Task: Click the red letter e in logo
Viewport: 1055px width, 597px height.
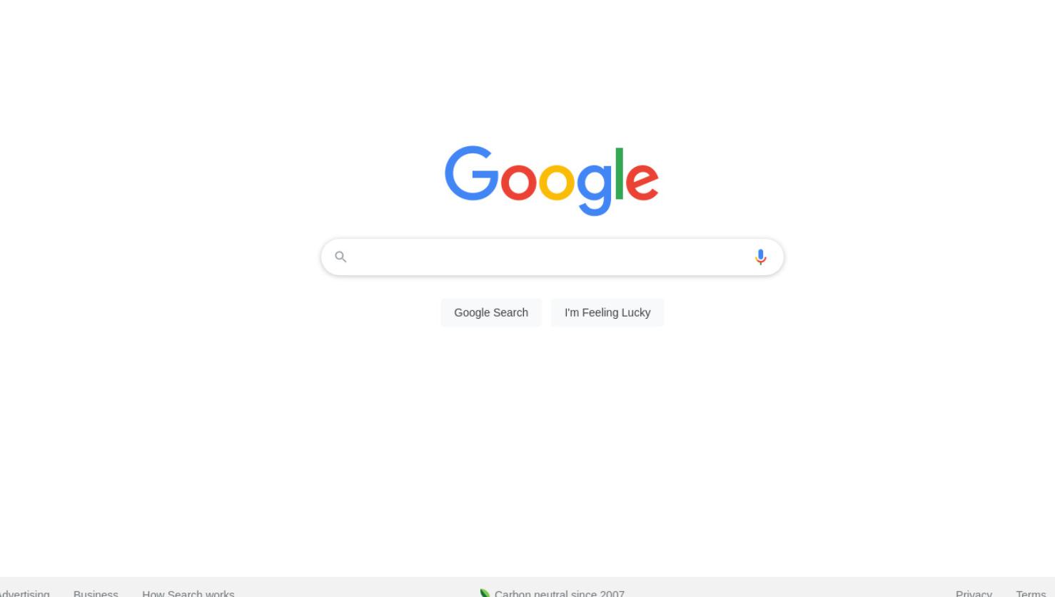Action: point(642,182)
